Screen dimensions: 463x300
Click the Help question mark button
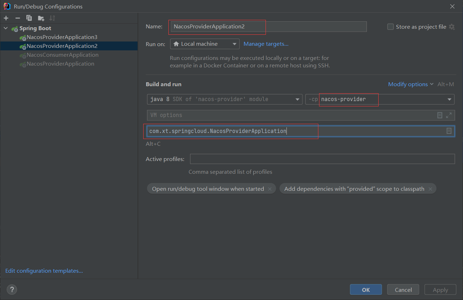coord(12,289)
